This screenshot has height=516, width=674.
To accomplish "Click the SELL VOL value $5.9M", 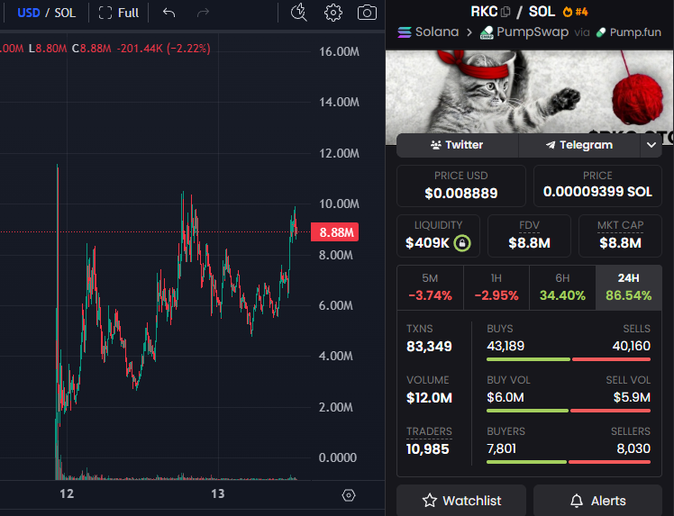I will pos(632,397).
